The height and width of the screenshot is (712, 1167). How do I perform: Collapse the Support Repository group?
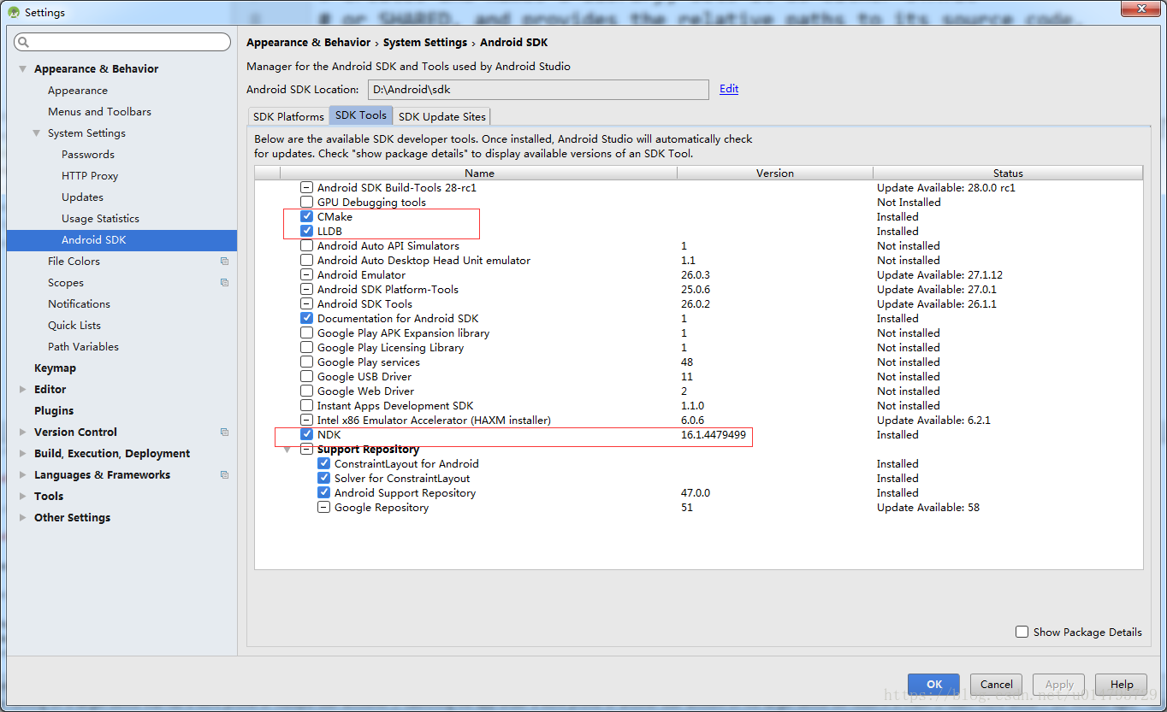287,450
